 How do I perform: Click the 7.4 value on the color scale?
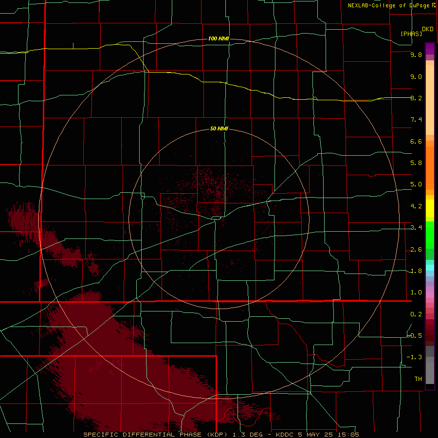416,120
